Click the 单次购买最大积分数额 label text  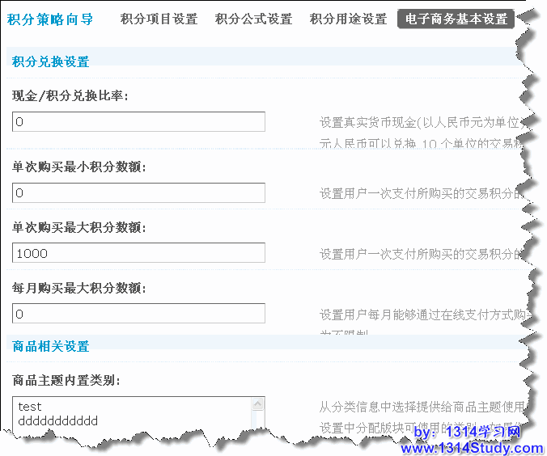pyautogui.click(x=79, y=228)
